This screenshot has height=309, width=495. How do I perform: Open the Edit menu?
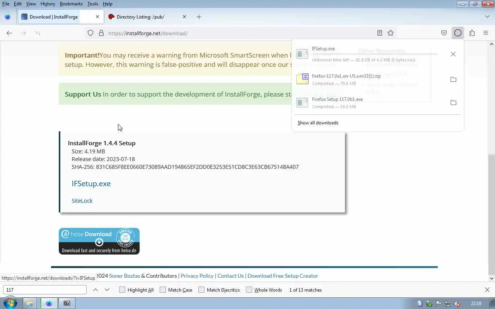coord(18,3)
